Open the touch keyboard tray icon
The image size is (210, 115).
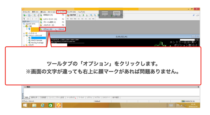171,105
